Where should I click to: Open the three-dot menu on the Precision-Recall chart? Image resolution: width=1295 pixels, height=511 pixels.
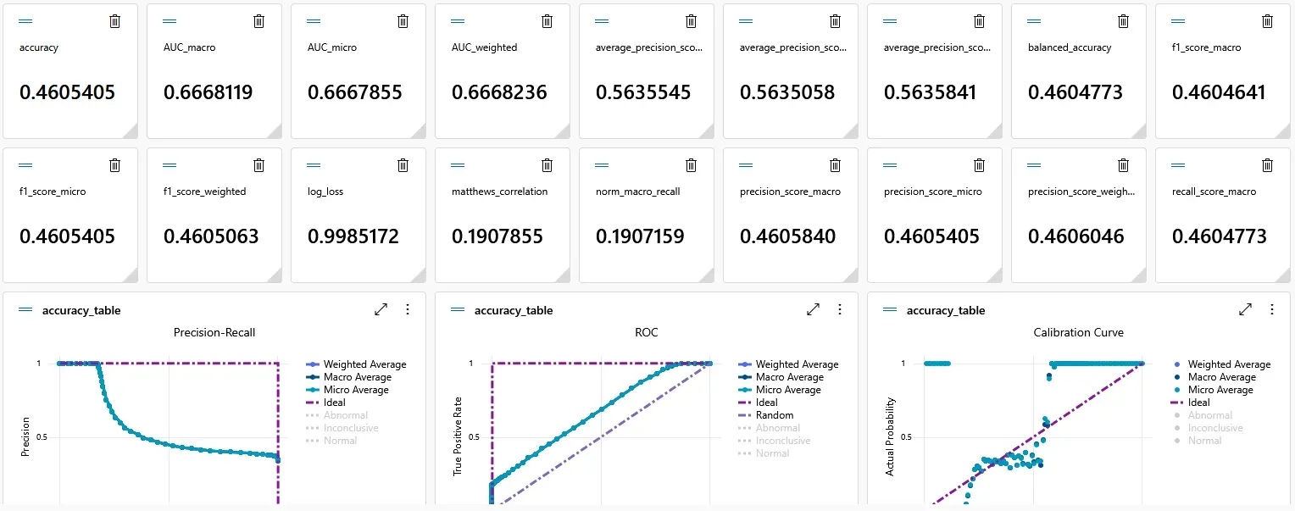point(408,309)
